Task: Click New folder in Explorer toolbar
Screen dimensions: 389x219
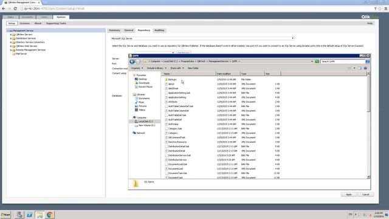Action: tap(193, 68)
